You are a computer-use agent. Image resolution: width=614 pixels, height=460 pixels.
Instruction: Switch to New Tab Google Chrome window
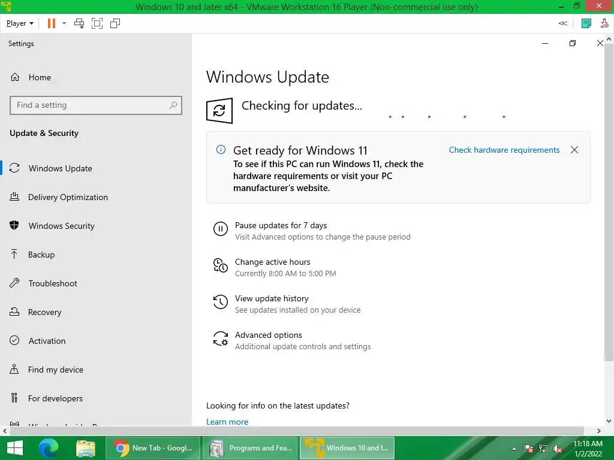(153, 448)
